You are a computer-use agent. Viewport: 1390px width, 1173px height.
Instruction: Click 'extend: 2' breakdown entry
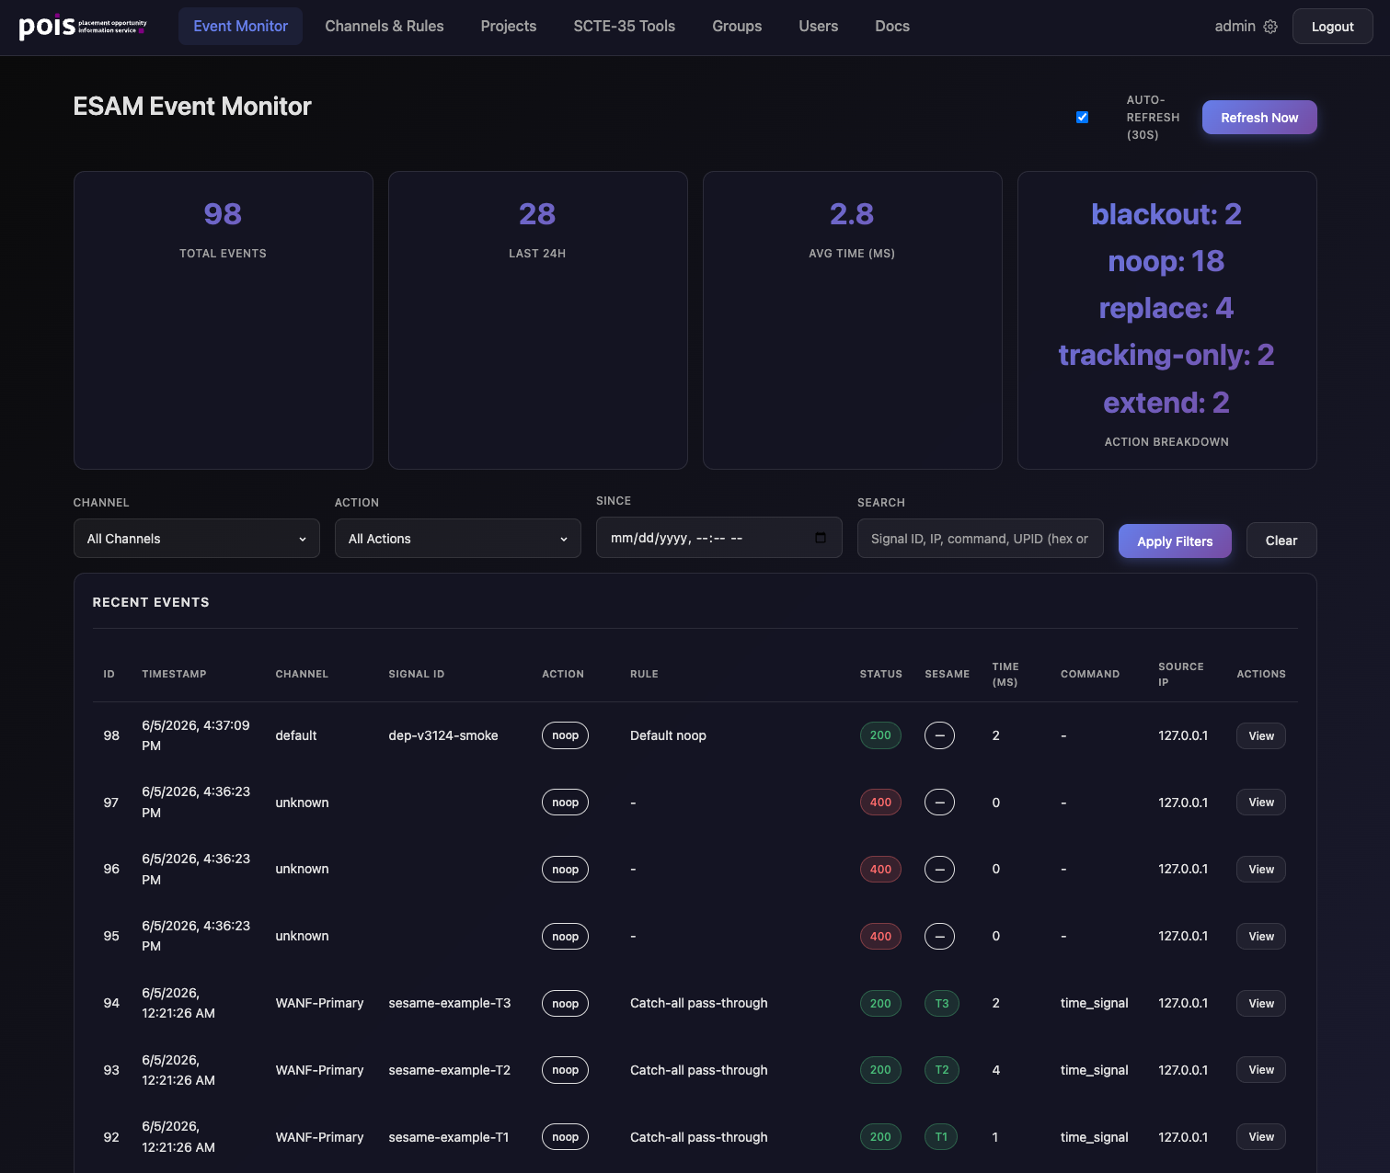click(1166, 403)
